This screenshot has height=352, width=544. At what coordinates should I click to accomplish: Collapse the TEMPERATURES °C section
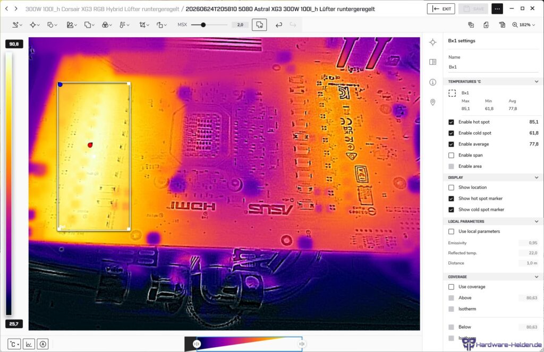click(x=537, y=82)
